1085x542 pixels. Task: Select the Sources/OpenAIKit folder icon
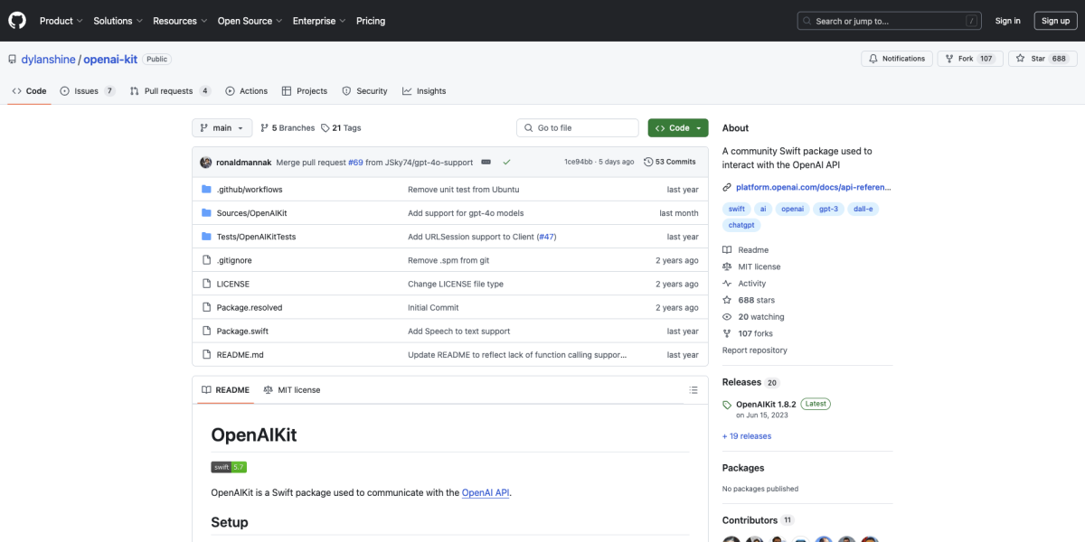tap(204, 212)
